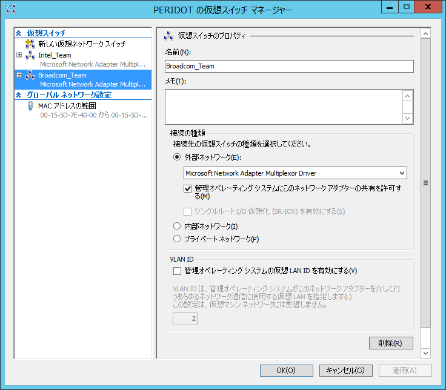Select 新しい仮想ネットワーク スイッチ item
446x390 pixels.
coord(83,44)
